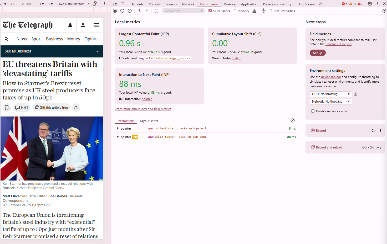This screenshot has height=244, width=387.
Task: Open the CPU: No throttling dropdown
Action: coord(331,94)
